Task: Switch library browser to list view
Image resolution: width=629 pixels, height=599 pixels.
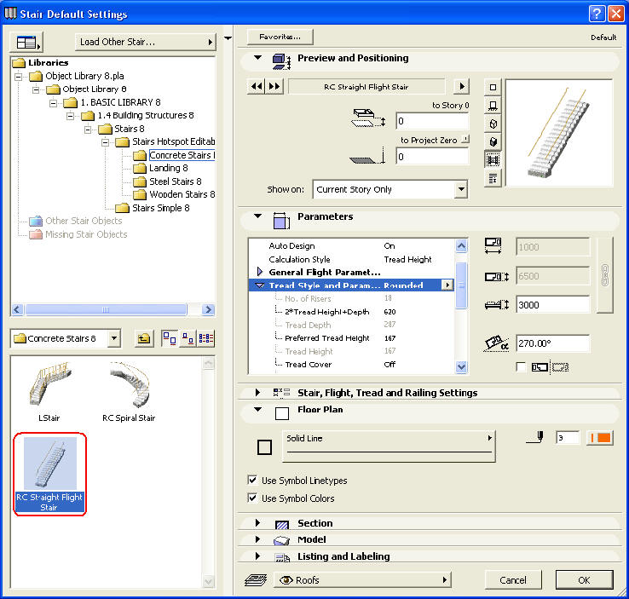Action: tap(205, 338)
